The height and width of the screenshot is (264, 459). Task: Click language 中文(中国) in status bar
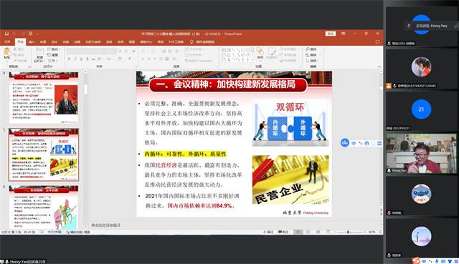pyautogui.click(x=55, y=233)
